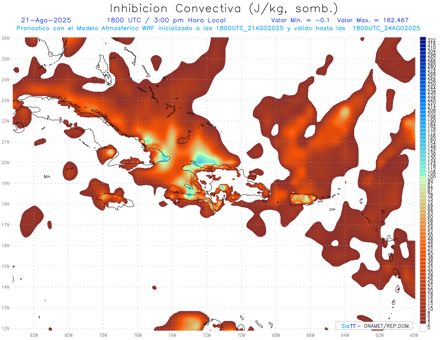The image size is (440, 340).
Task: Click the 20N latitude label
Action: point(5,162)
